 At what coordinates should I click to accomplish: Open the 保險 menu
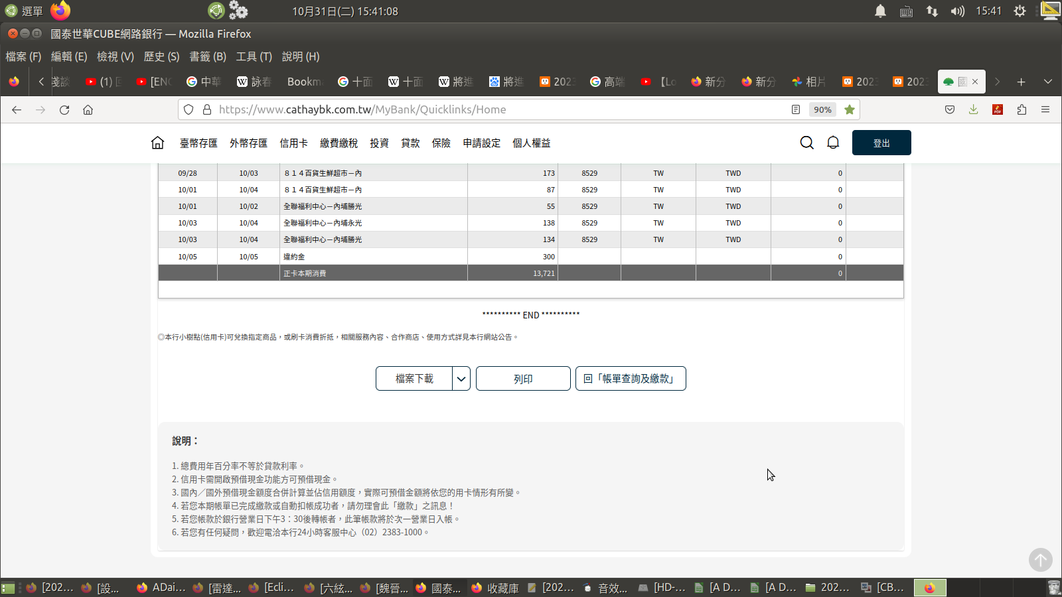tap(441, 143)
